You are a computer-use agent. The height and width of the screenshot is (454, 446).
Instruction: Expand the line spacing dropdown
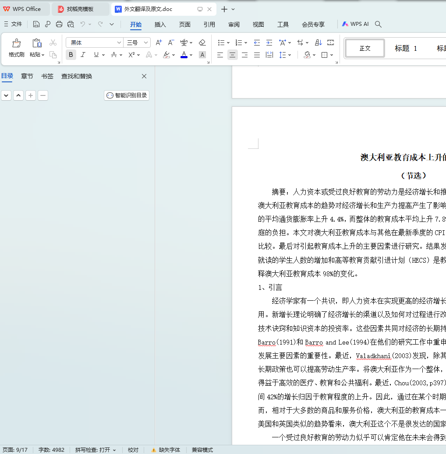(x=290, y=55)
